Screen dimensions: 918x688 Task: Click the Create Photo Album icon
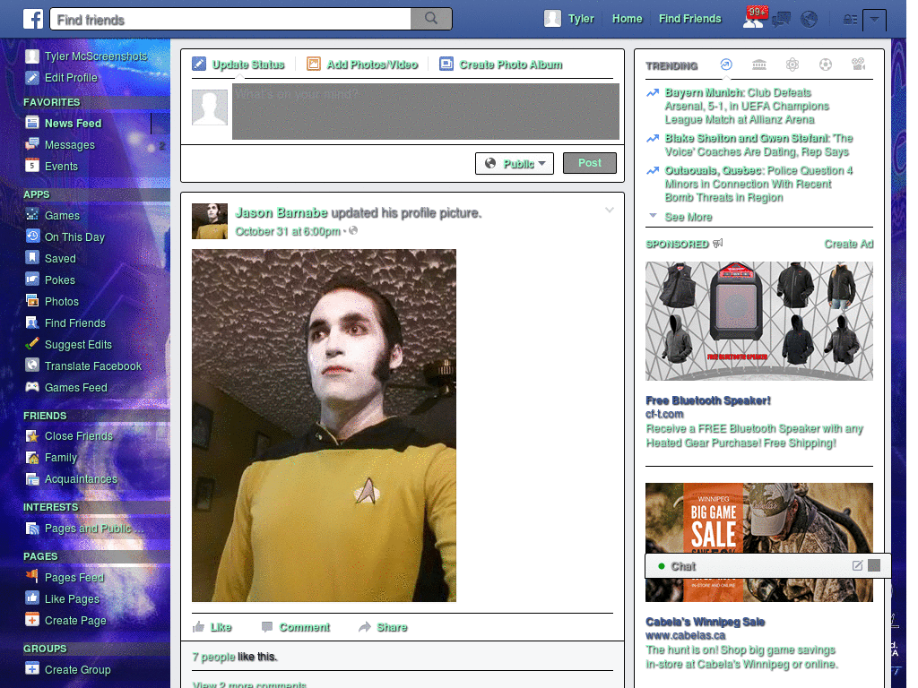click(x=446, y=64)
